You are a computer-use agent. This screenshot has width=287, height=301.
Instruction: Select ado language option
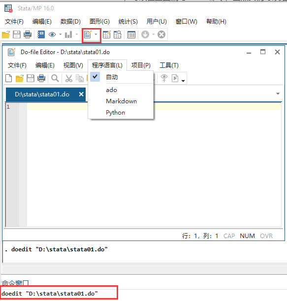[x=121, y=90]
